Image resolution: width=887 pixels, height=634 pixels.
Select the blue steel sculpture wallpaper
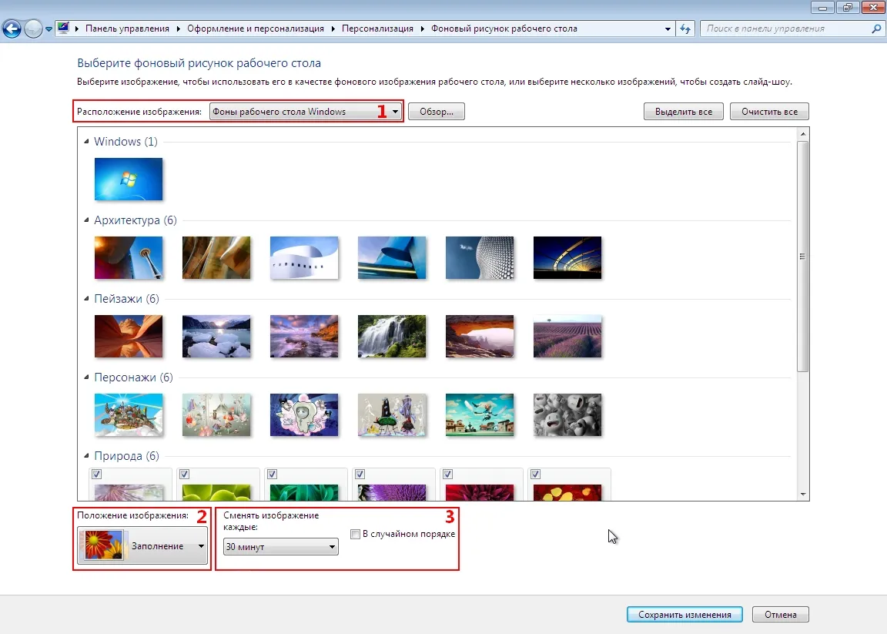[x=392, y=257]
